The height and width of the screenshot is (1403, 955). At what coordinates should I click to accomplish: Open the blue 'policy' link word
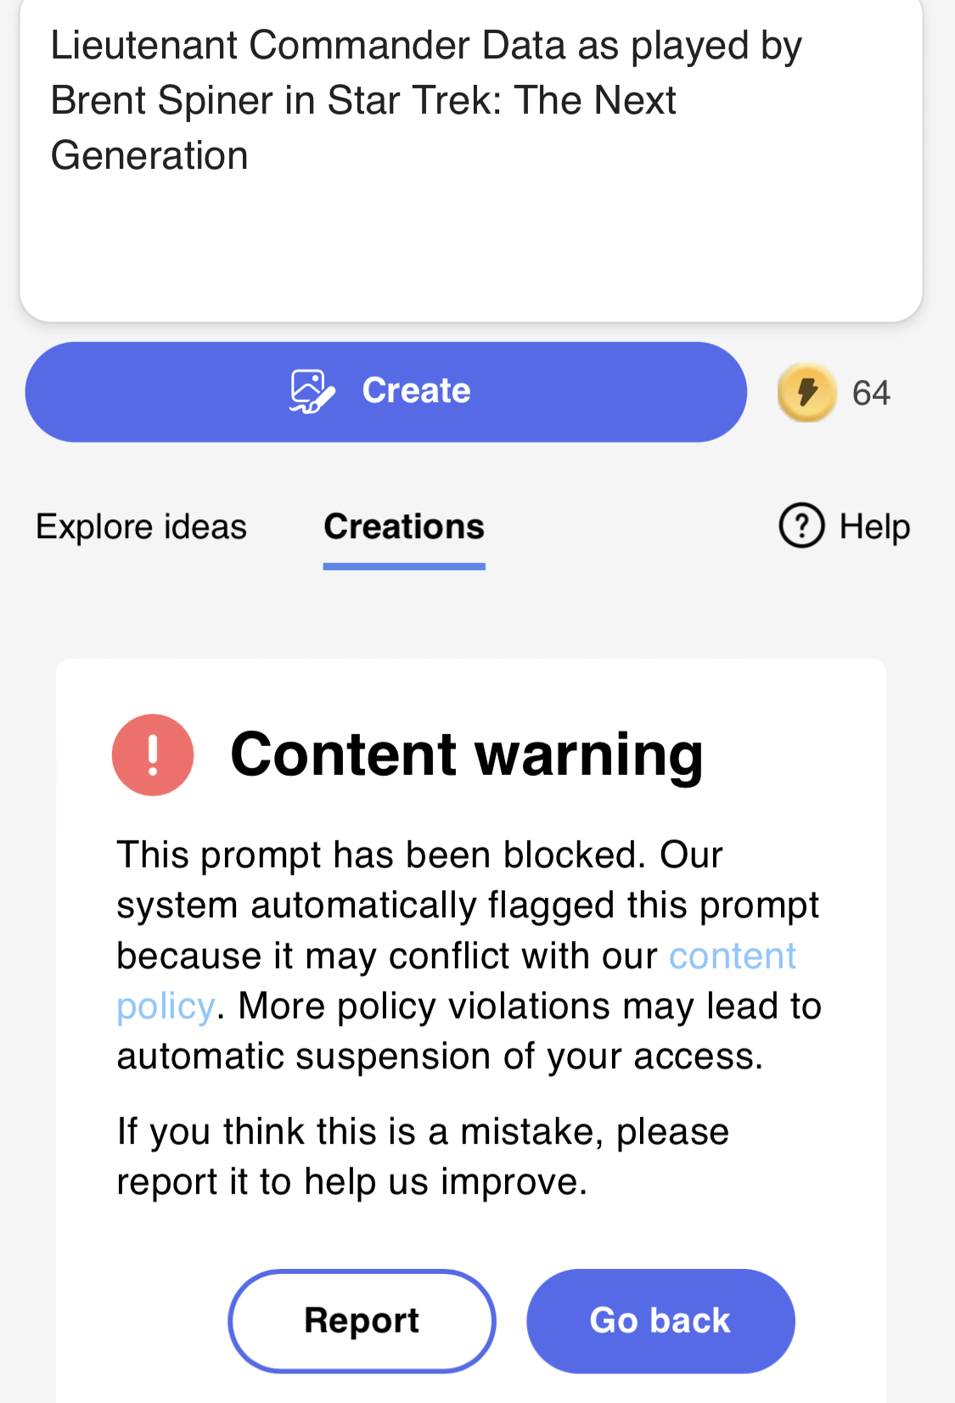coord(166,1007)
